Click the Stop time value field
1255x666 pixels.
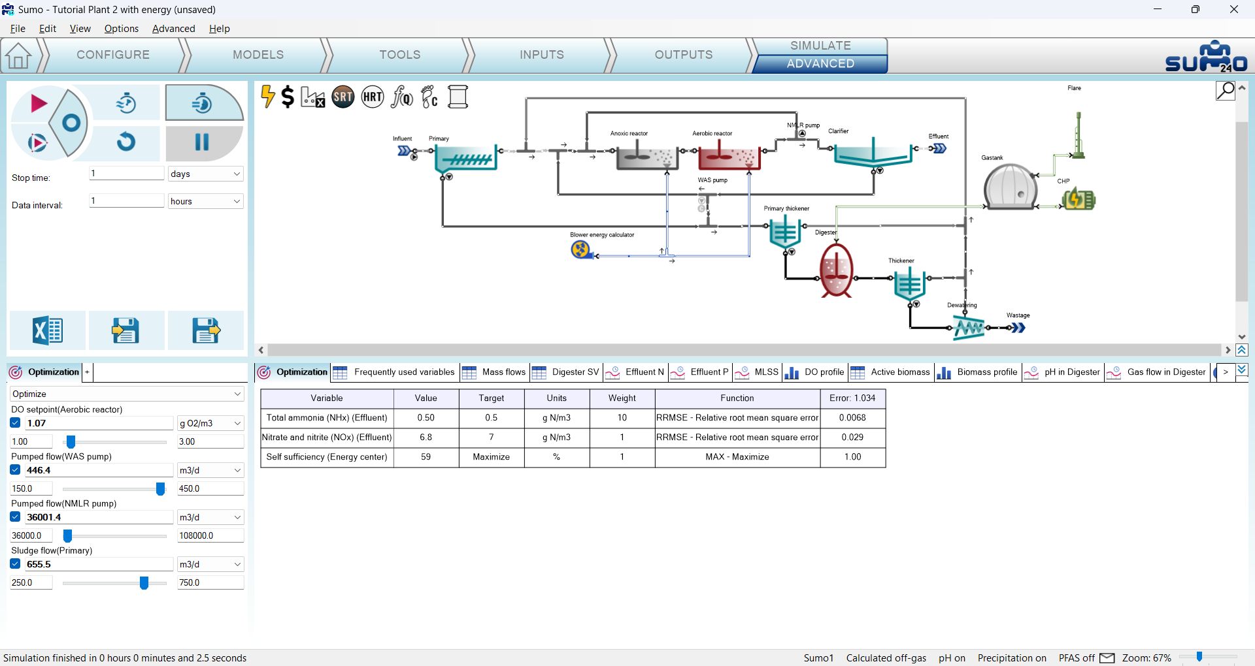pos(126,173)
